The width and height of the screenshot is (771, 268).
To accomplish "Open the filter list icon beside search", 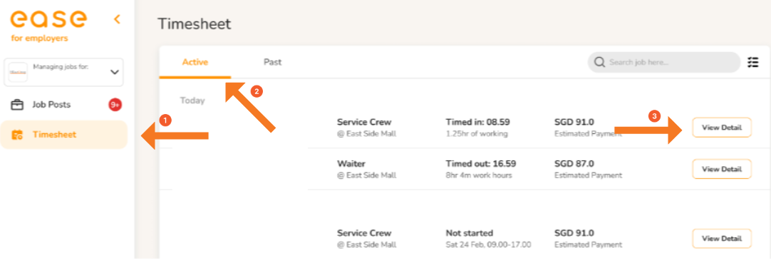I will click(752, 63).
